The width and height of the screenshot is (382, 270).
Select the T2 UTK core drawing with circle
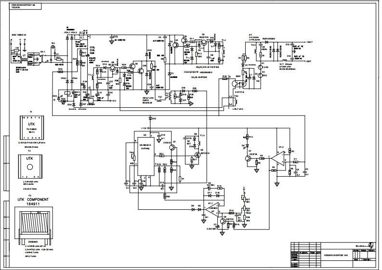[29, 167]
